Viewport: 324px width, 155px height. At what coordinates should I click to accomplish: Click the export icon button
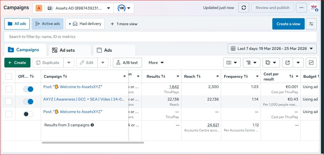point(288,63)
